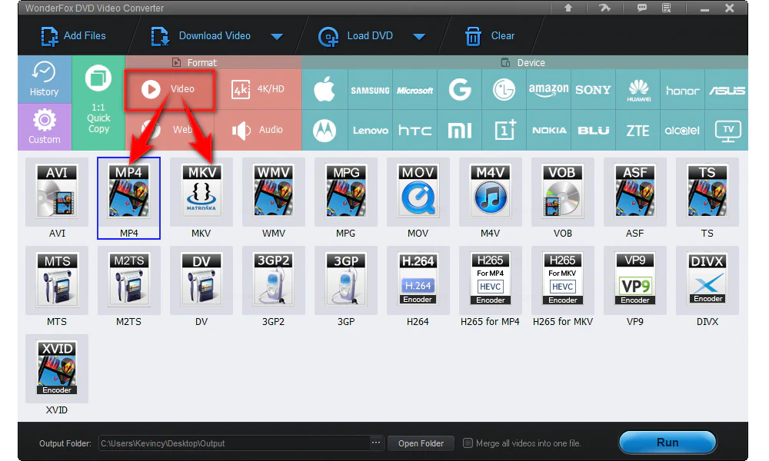This screenshot has height=461, width=769.
Task: Enable Merge all videos into one file
Action: [468, 443]
